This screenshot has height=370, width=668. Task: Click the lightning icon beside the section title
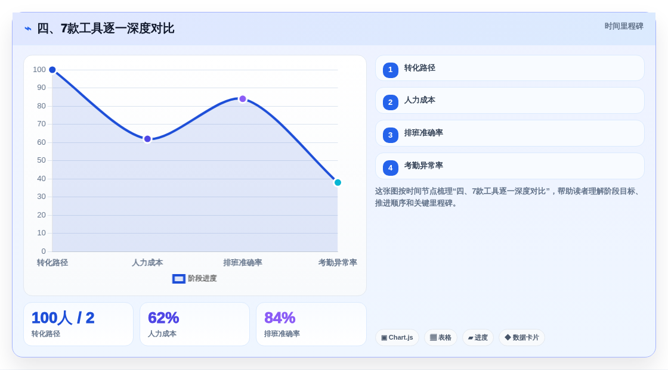point(28,29)
